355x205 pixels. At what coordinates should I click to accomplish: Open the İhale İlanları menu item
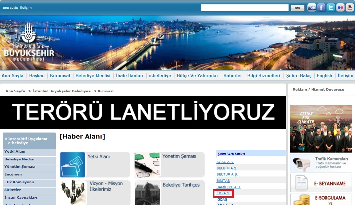click(x=130, y=75)
